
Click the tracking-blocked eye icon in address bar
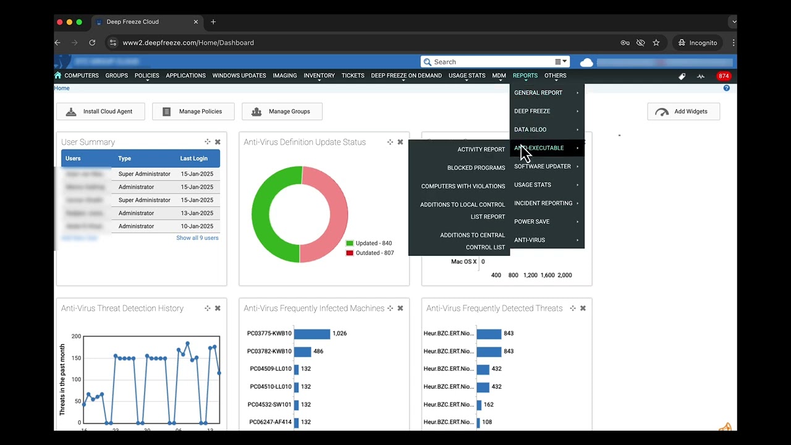pyautogui.click(x=641, y=43)
